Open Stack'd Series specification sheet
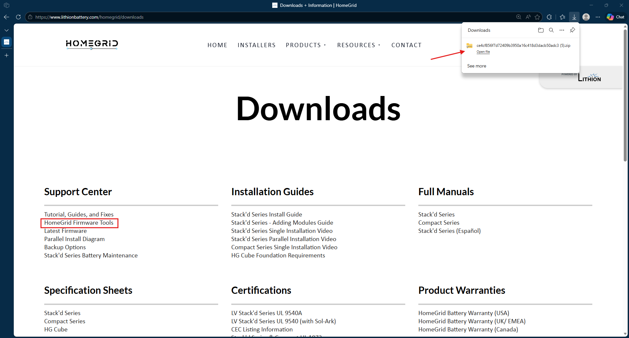The height and width of the screenshot is (338, 629). pyautogui.click(x=62, y=313)
